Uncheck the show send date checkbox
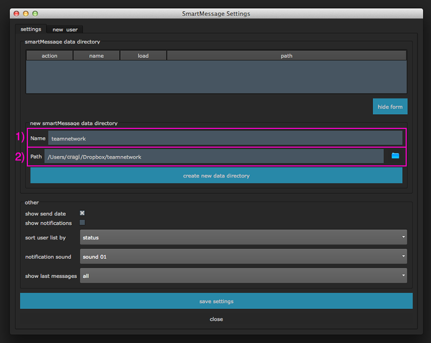 (x=82, y=213)
